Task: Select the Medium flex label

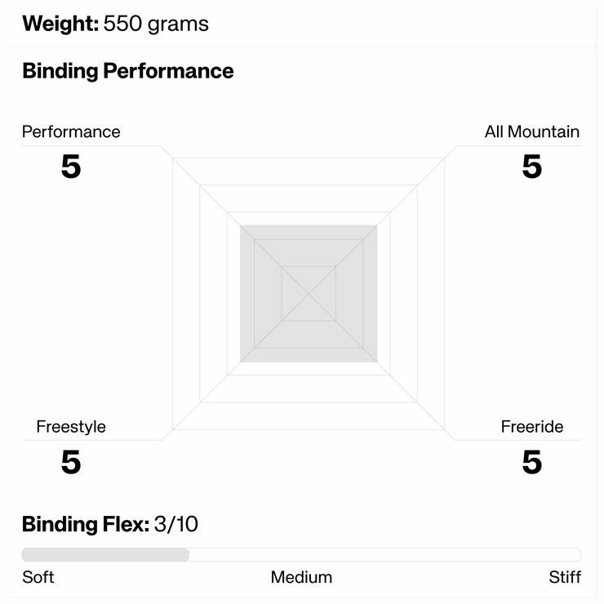Action: click(x=301, y=578)
